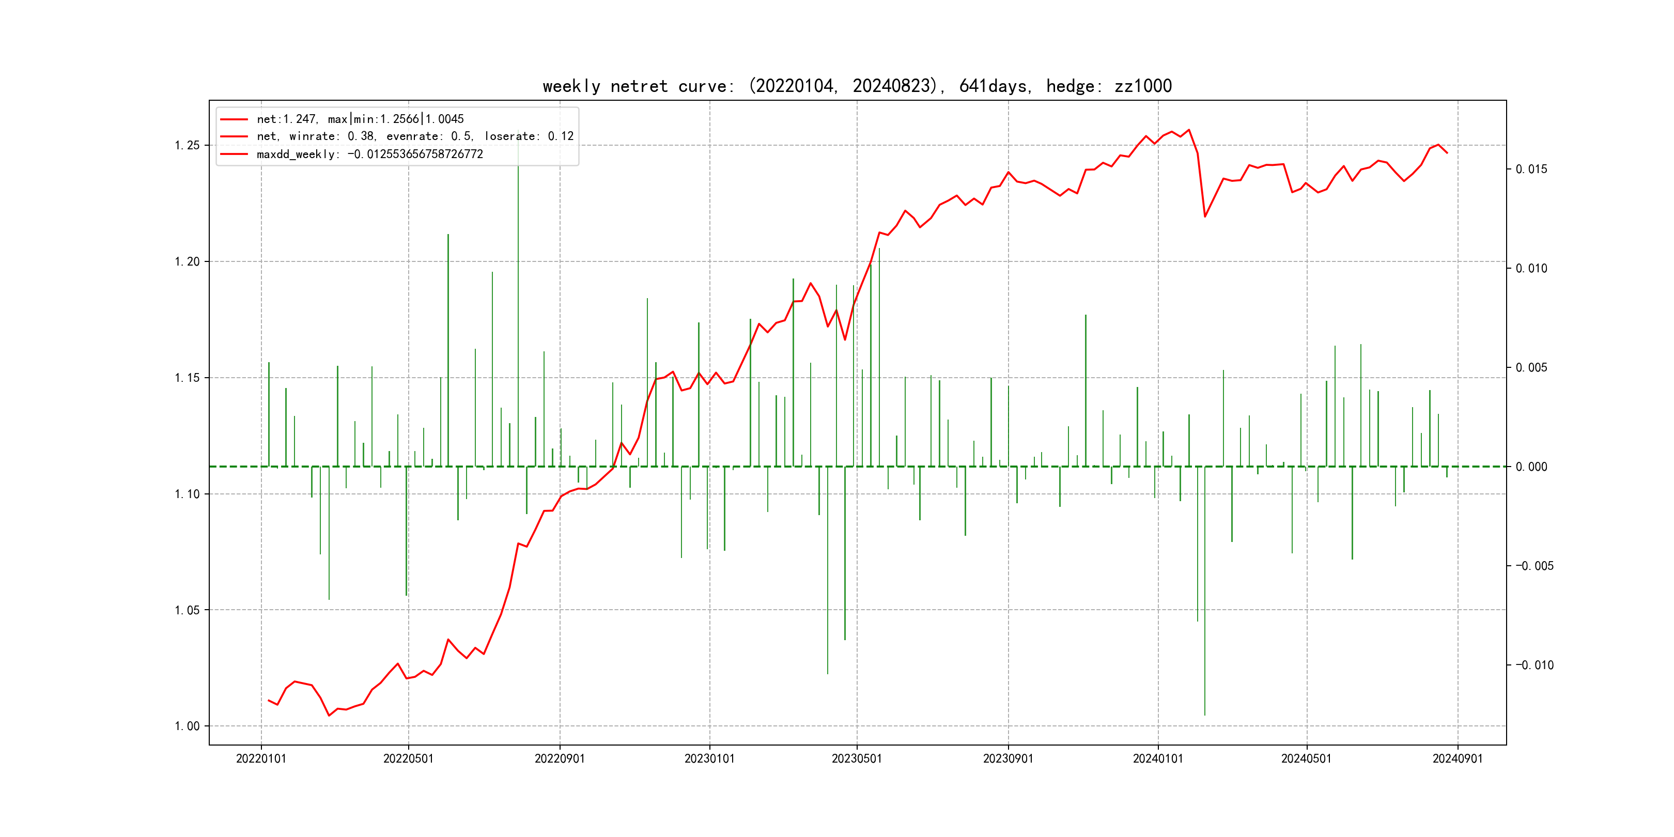Click the 20240901 x-axis label
Screen dimensions: 1674x837
pos(1458,759)
